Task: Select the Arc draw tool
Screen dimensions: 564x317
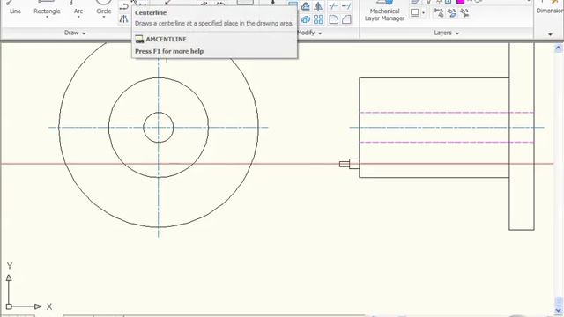Action: point(78,8)
